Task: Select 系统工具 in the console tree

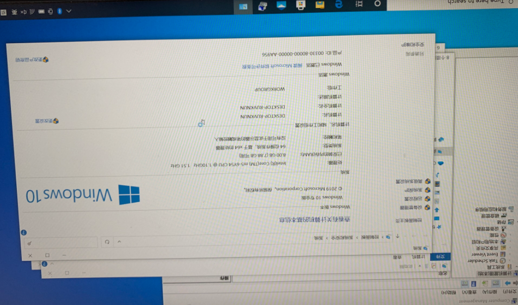Action: pos(495,267)
